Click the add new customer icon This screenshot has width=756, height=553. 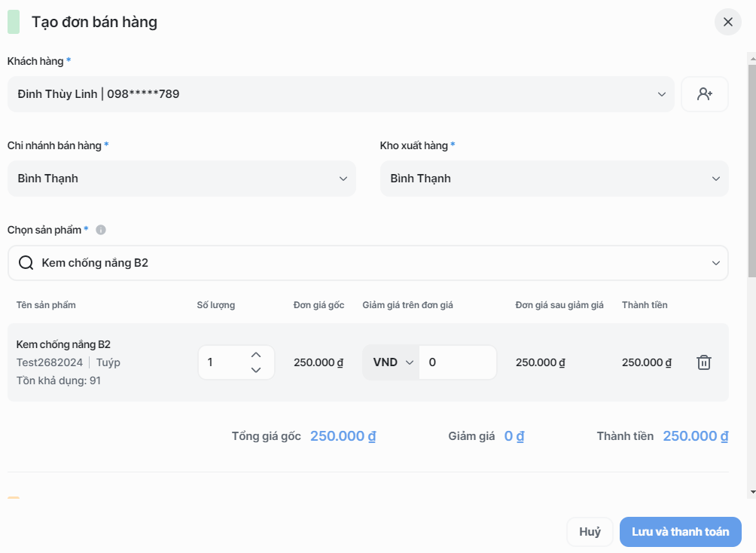click(704, 94)
